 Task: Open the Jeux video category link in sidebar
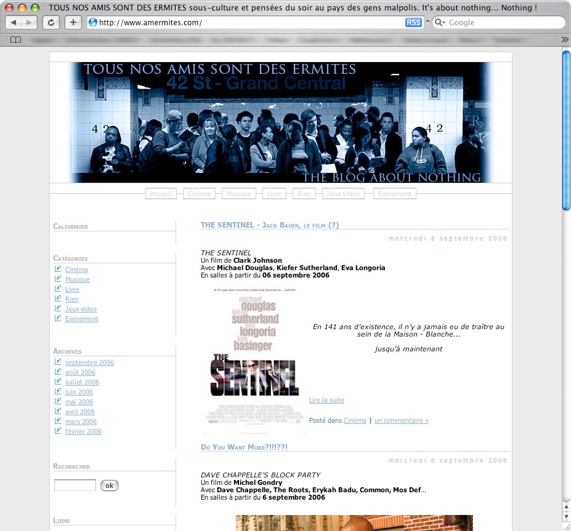coord(81,309)
